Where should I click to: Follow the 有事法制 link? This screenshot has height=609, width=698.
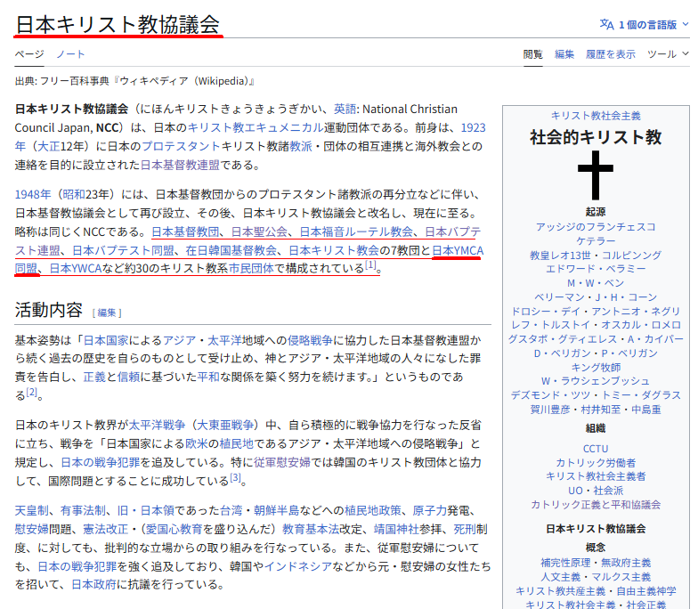click(84, 511)
